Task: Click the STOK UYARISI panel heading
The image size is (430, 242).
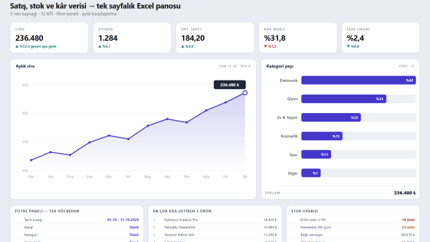Action: click(x=305, y=211)
